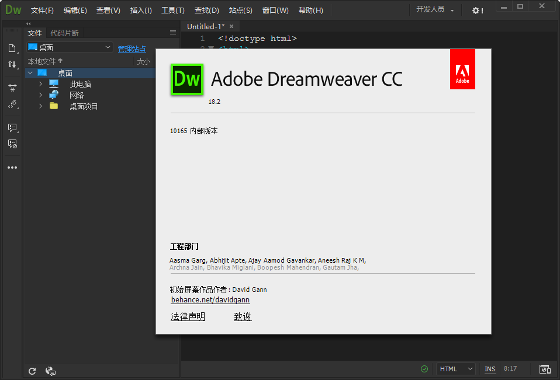This screenshot has height=380, width=560.
Task: Click the file management arrows icon
Action: [x=12, y=65]
